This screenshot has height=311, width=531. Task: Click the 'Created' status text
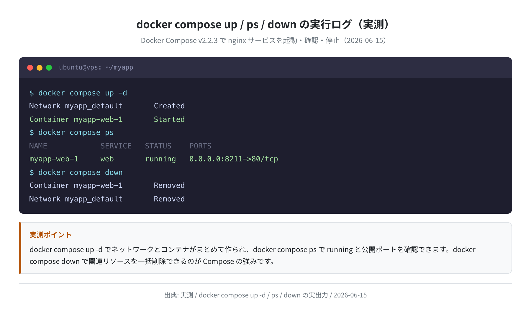coord(169,106)
